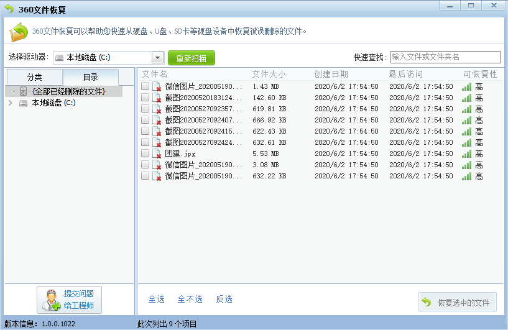Click the green signal bars on the 666.92 KB row
Screen dimensions: 508x330
click(466, 120)
